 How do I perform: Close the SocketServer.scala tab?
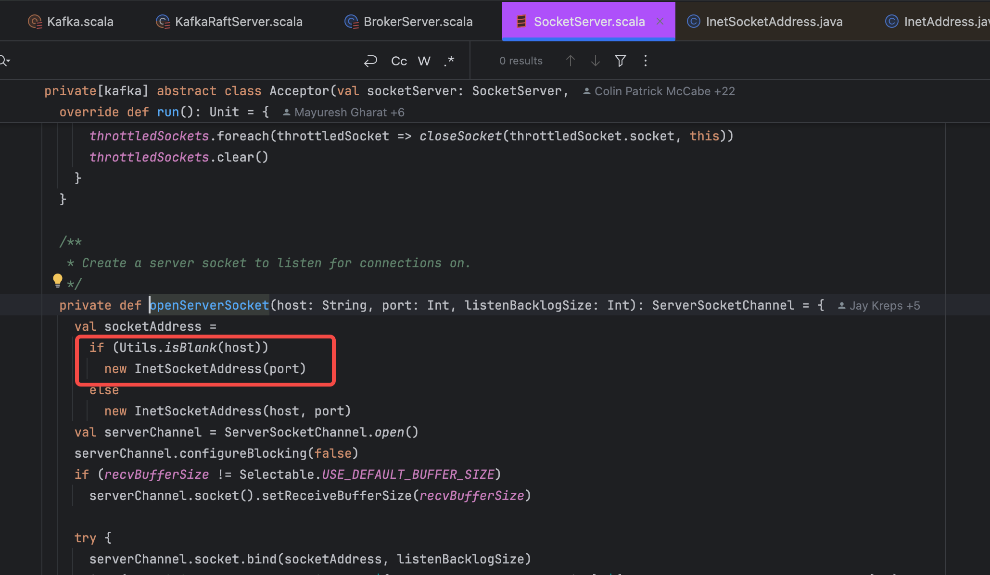[x=660, y=21]
